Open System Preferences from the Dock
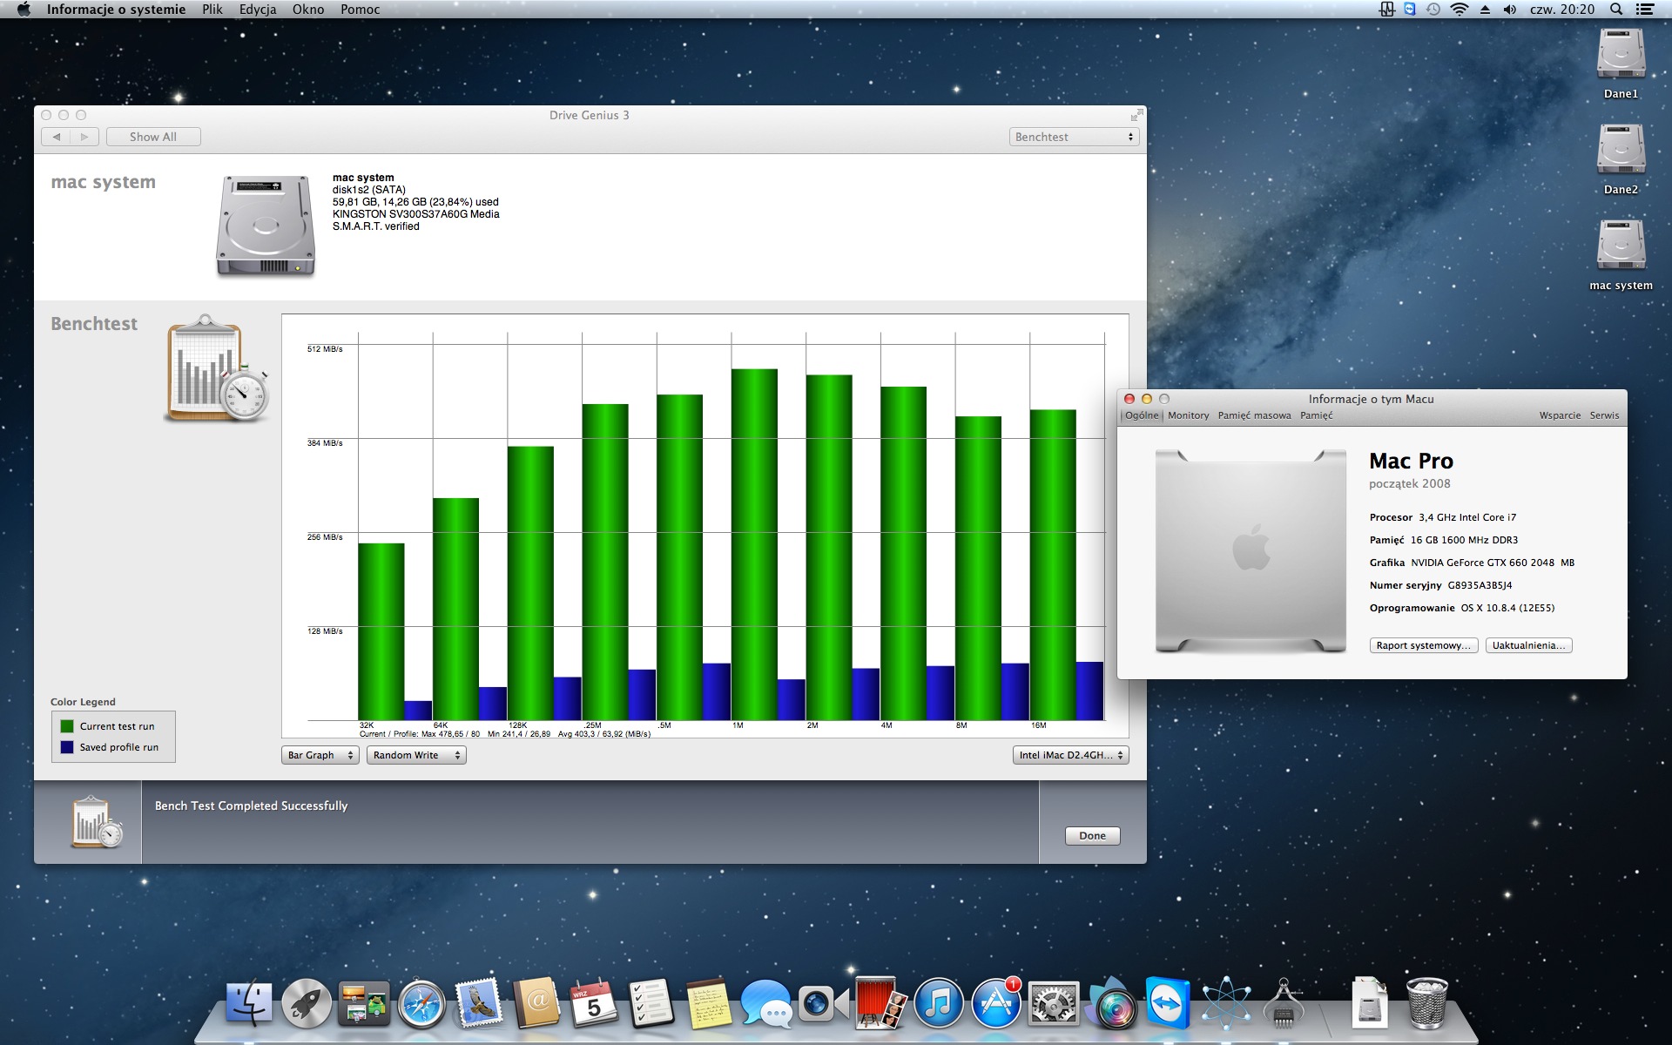 pos(1054,1004)
